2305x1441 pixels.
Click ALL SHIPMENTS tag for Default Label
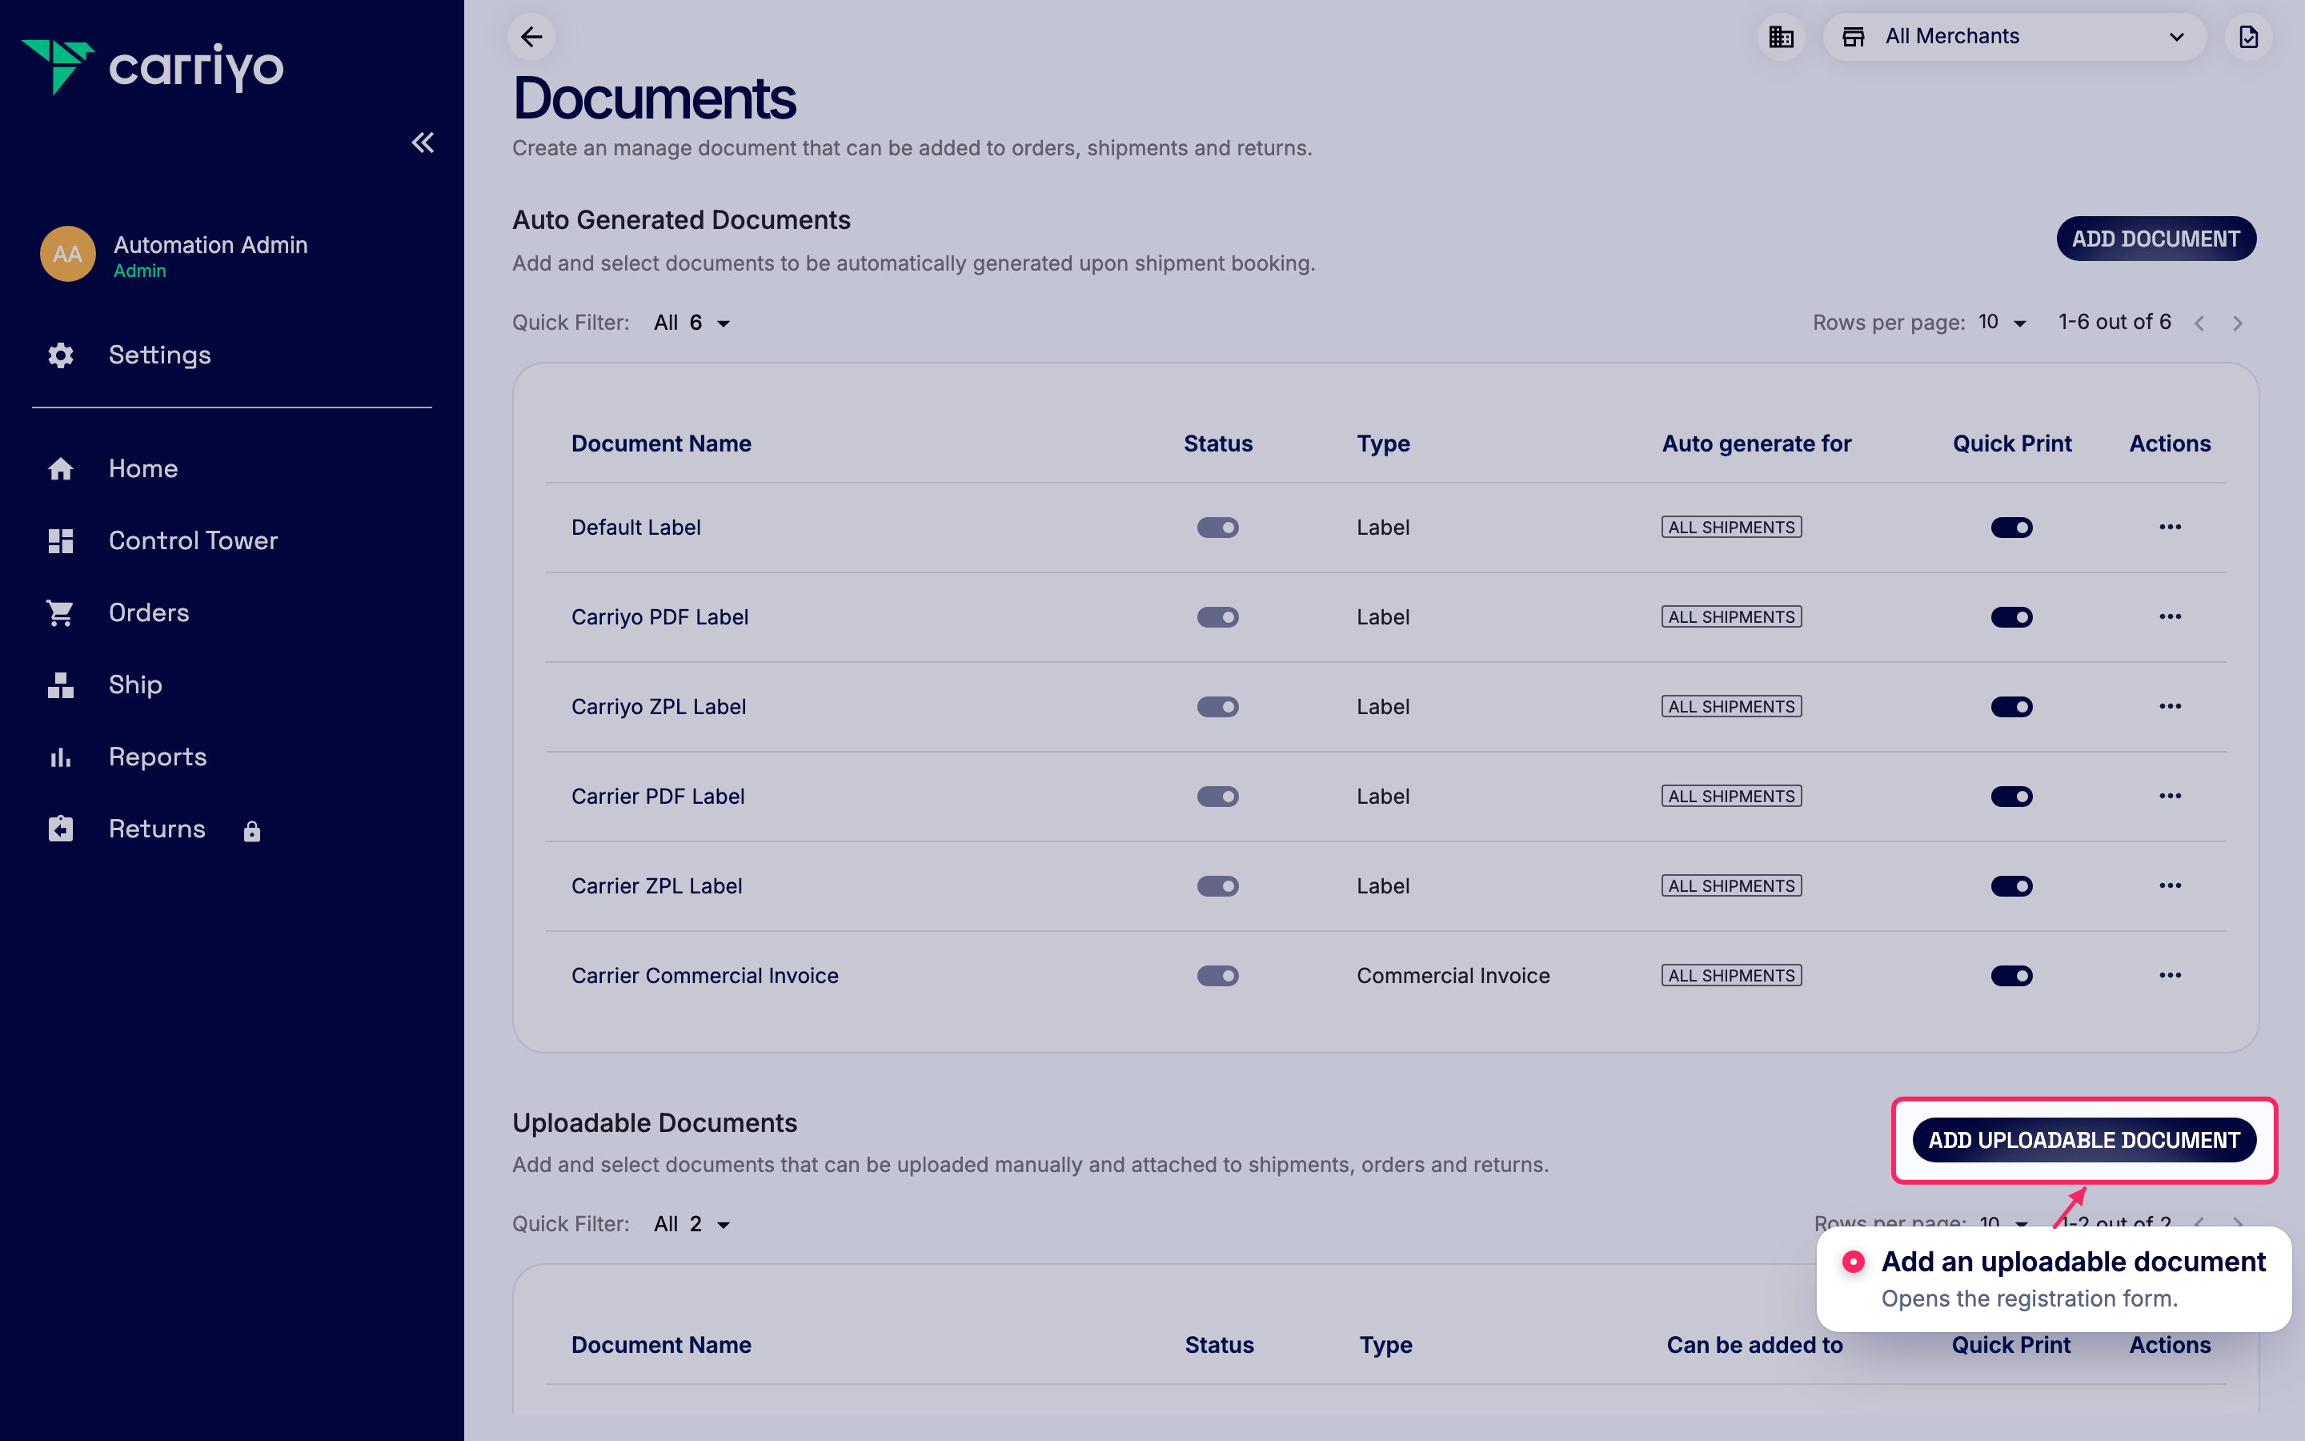1730,527
